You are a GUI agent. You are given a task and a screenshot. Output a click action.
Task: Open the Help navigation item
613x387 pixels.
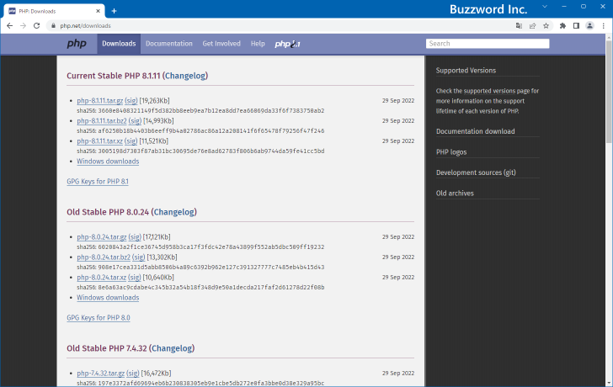(258, 44)
